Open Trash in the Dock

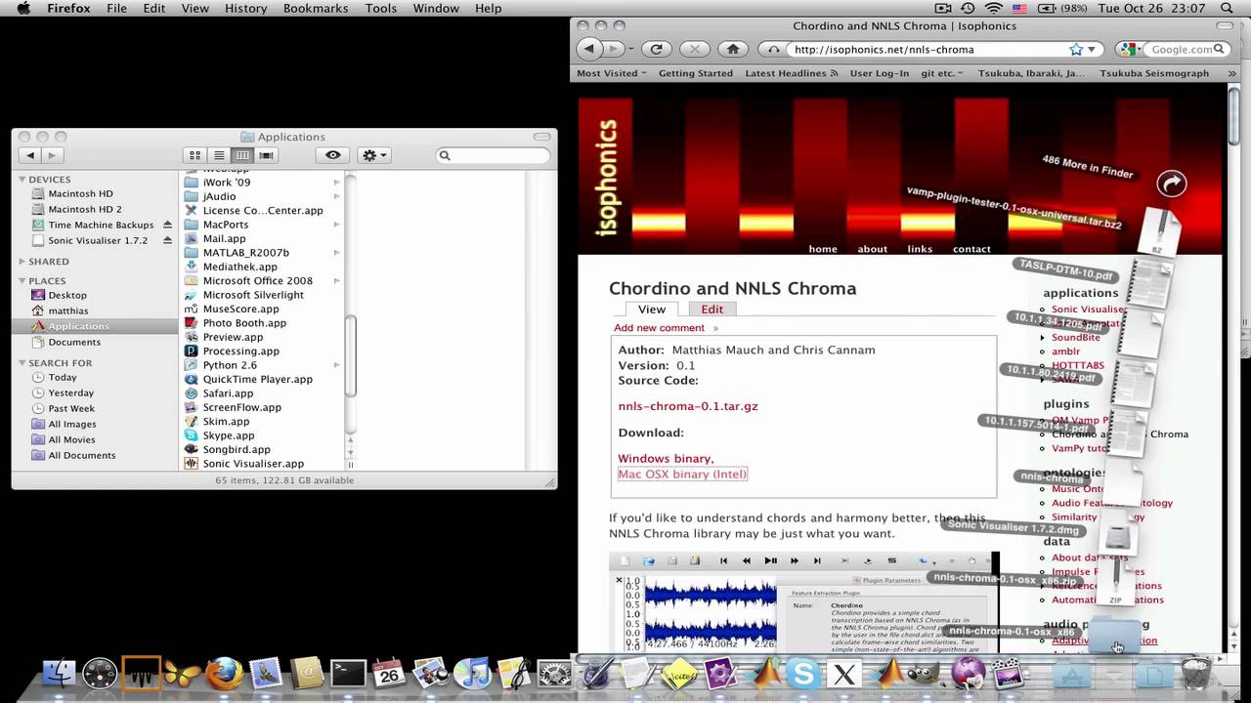point(1196,674)
